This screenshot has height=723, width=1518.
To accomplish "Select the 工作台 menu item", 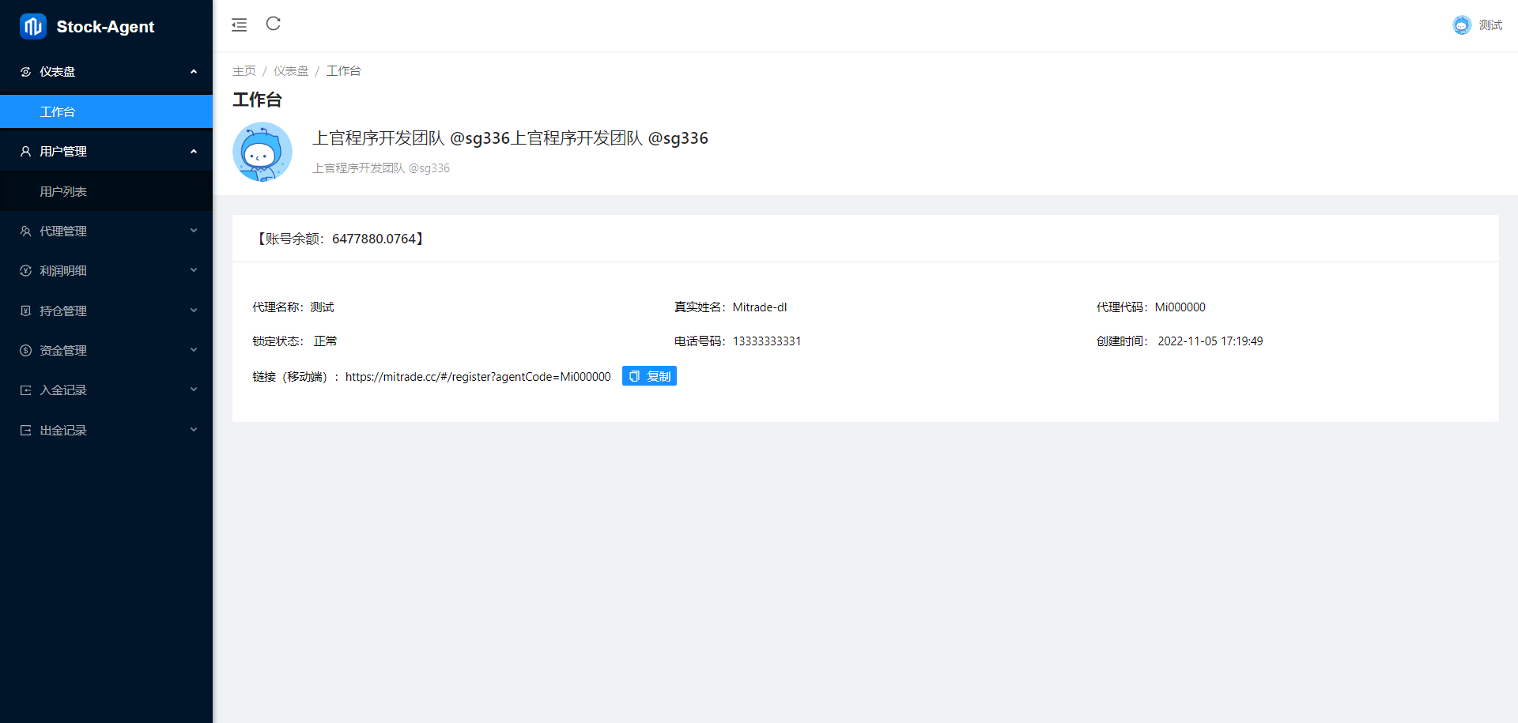I will (58, 111).
